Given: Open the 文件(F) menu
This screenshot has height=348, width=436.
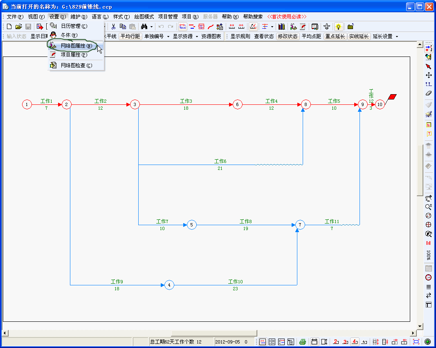Looking at the screenshot, I should coord(15,17).
